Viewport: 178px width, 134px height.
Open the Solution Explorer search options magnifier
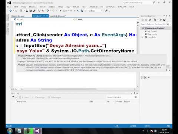click(x=168, y=24)
